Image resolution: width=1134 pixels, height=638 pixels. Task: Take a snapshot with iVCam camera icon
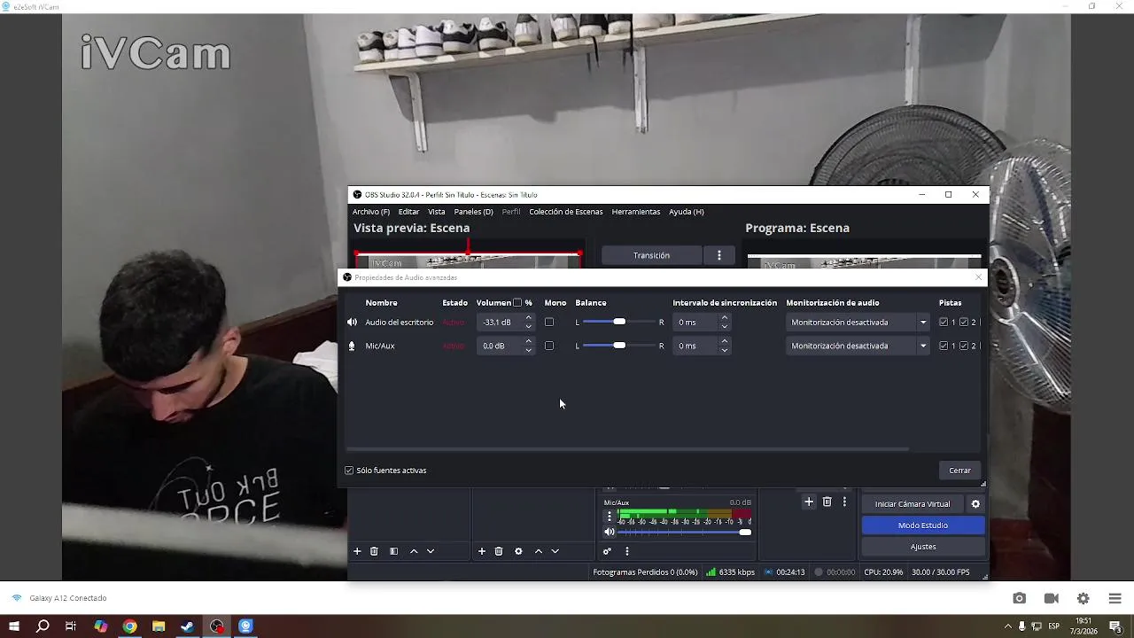1020,598
